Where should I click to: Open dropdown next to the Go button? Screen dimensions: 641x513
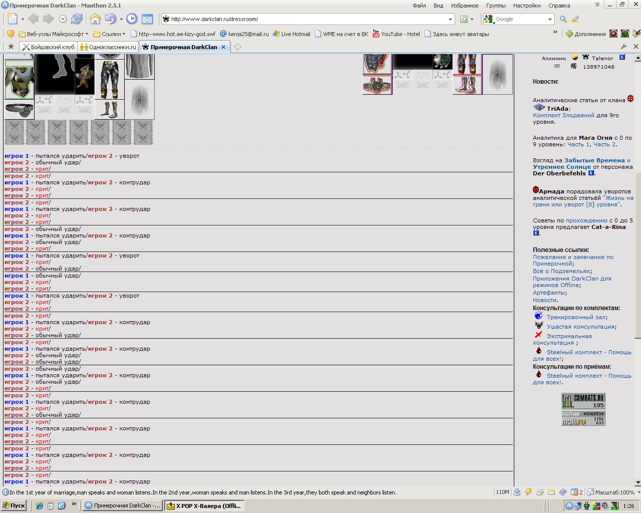472,19
